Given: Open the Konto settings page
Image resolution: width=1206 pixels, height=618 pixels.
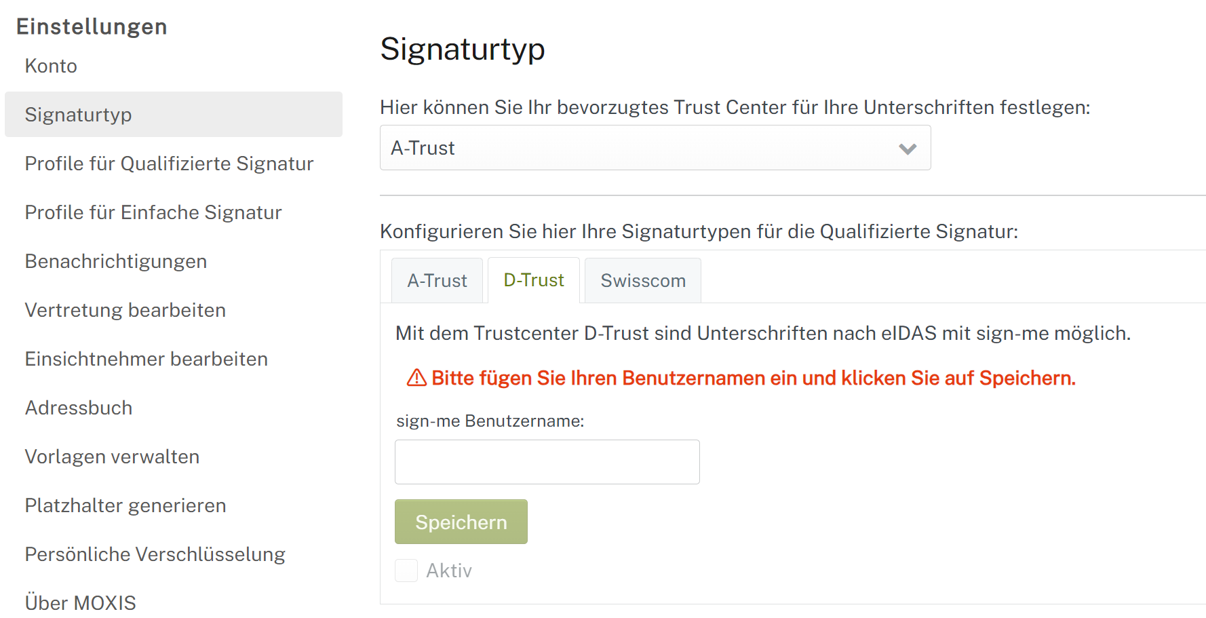Looking at the screenshot, I should pos(50,65).
